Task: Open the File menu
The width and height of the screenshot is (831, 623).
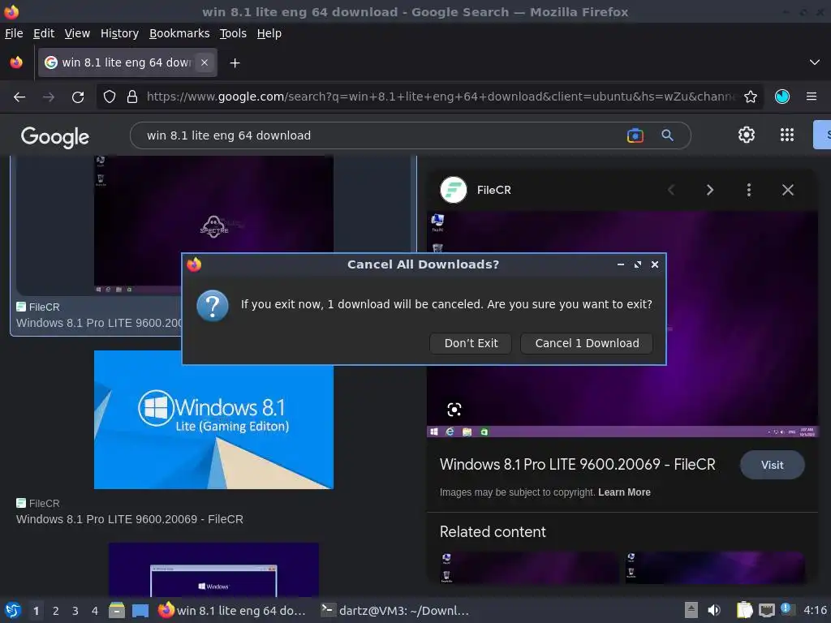Action: [14, 33]
